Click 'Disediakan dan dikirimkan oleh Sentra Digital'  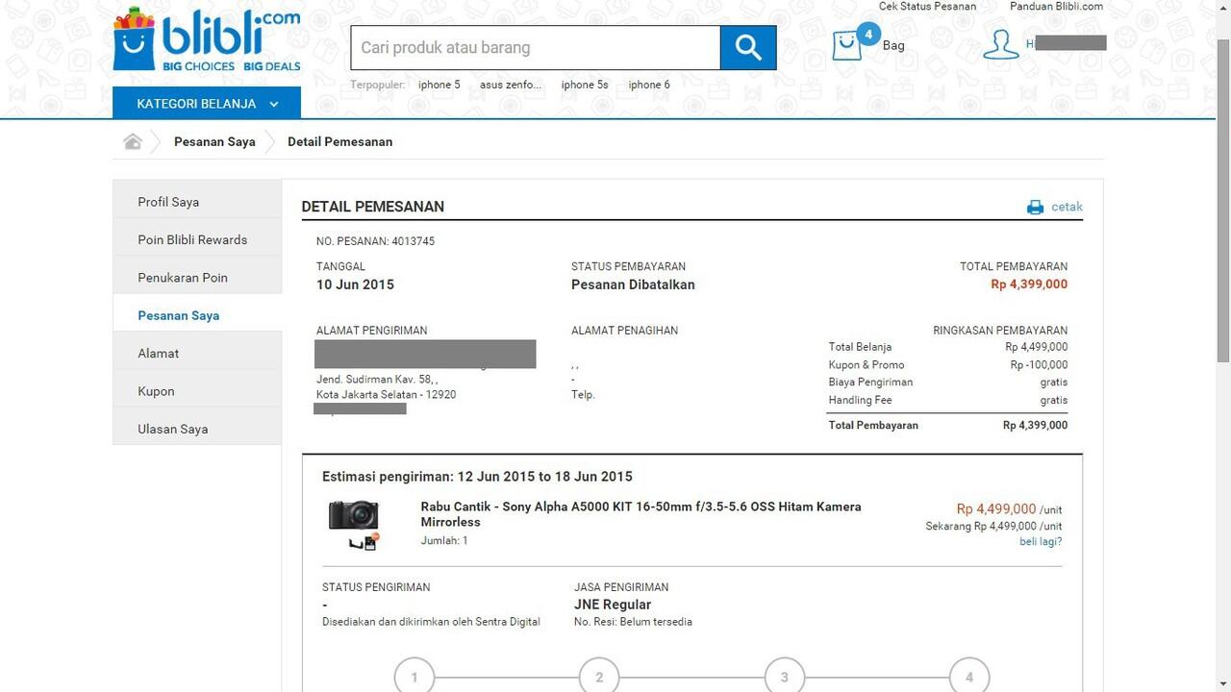click(x=431, y=622)
